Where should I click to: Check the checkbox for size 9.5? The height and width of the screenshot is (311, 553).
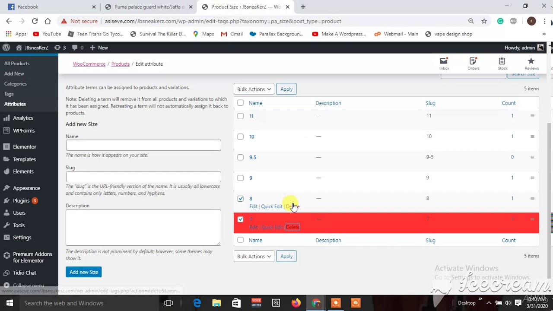tap(241, 157)
